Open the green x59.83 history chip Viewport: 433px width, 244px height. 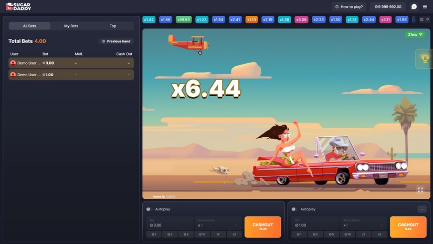point(184,19)
